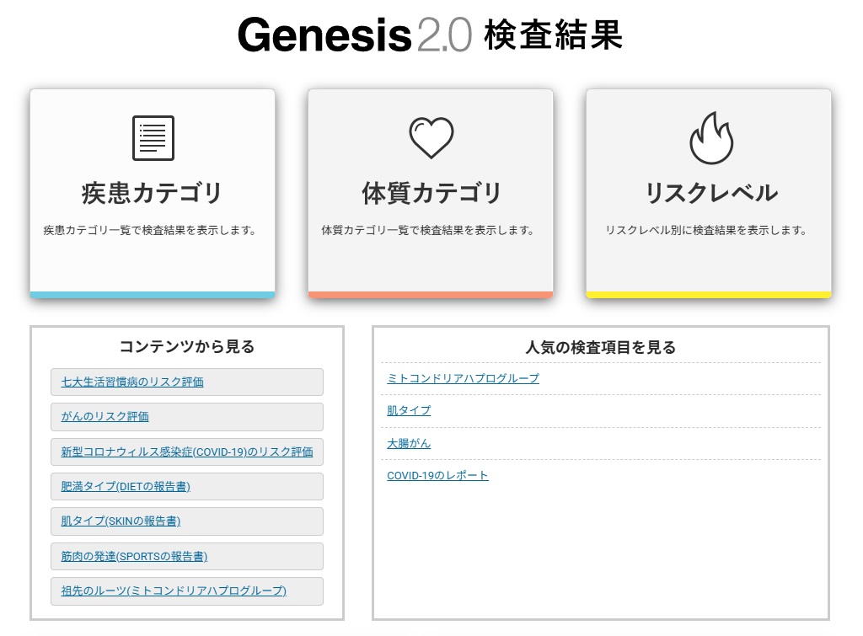Click the heart icon for 体質カテゴリ
The image size is (863, 636).
coord(431,137)
